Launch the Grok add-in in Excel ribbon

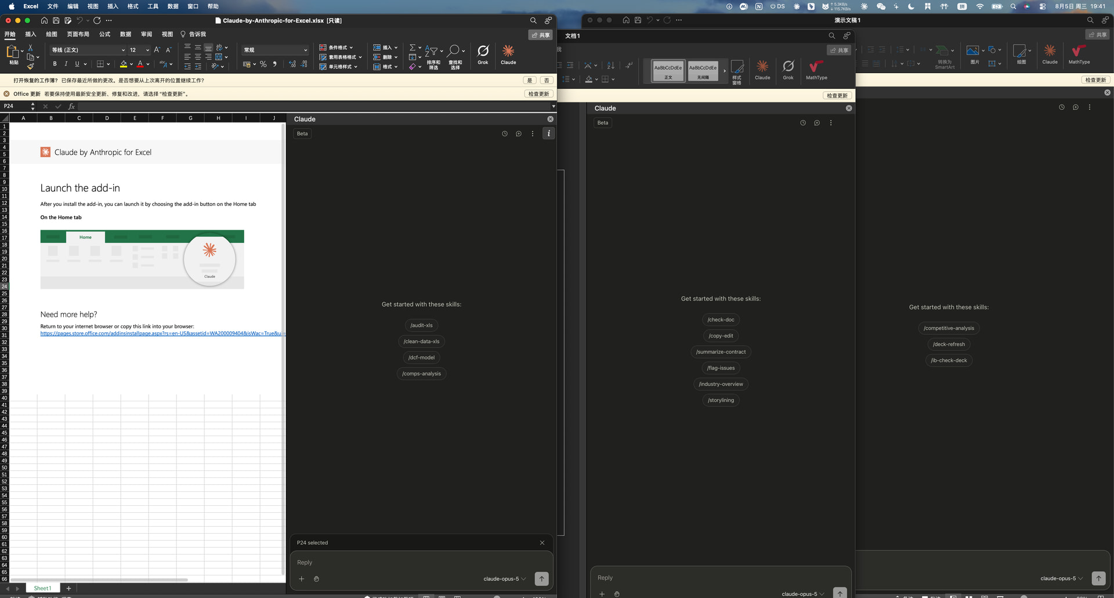(x=483, y=55)
